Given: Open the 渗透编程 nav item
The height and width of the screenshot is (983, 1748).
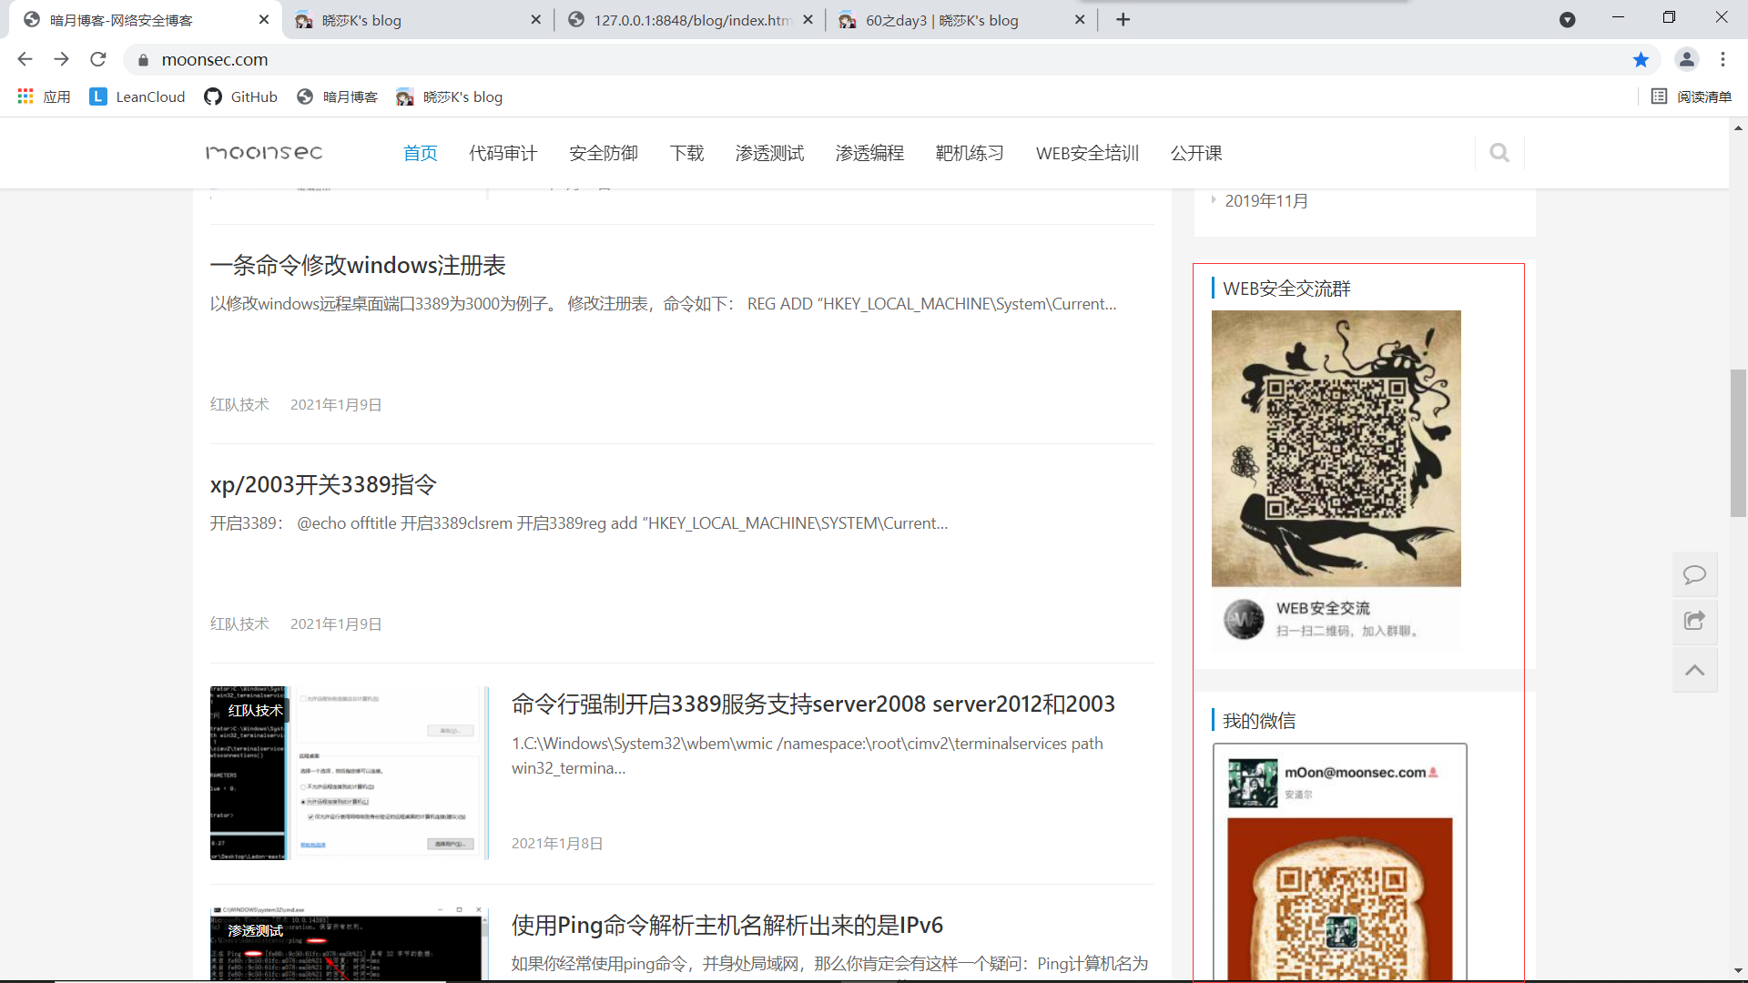Looking at the screenshot, I should 870,153.
